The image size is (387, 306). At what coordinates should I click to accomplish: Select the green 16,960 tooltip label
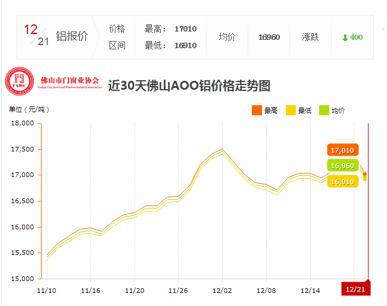click(342, 166)
